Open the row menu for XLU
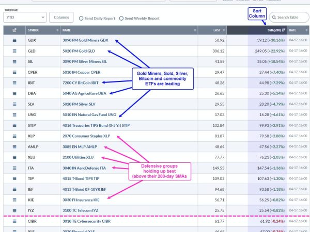The width and height of the screenshot is (310, 232). [14, 157]
